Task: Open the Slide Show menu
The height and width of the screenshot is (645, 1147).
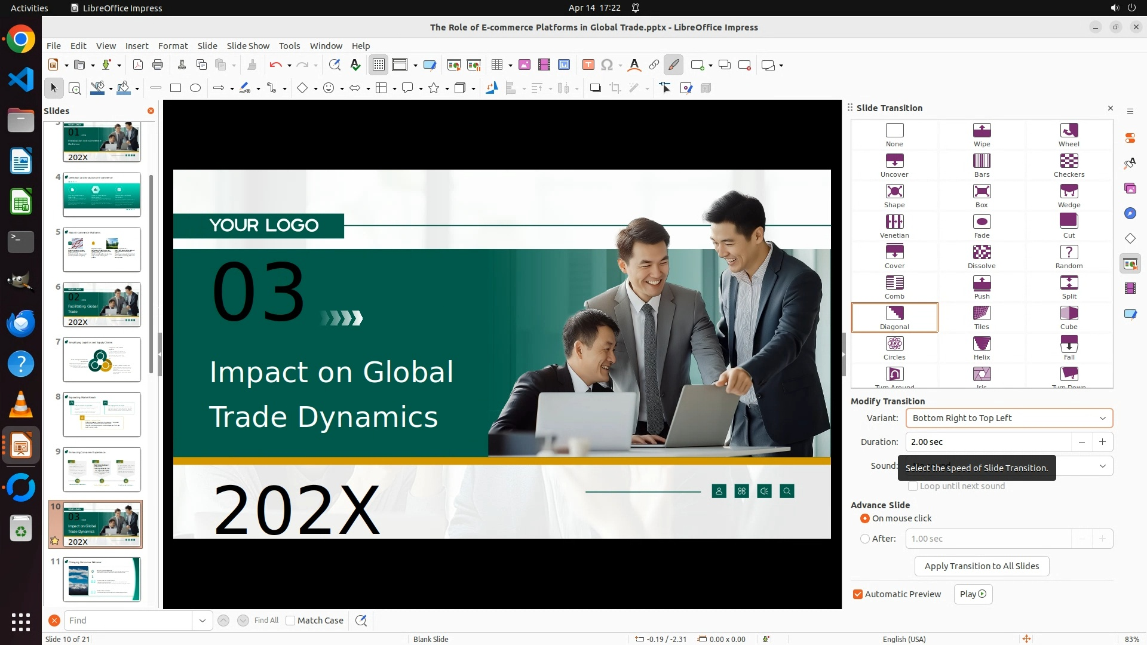Action: (x=248, y=46)
